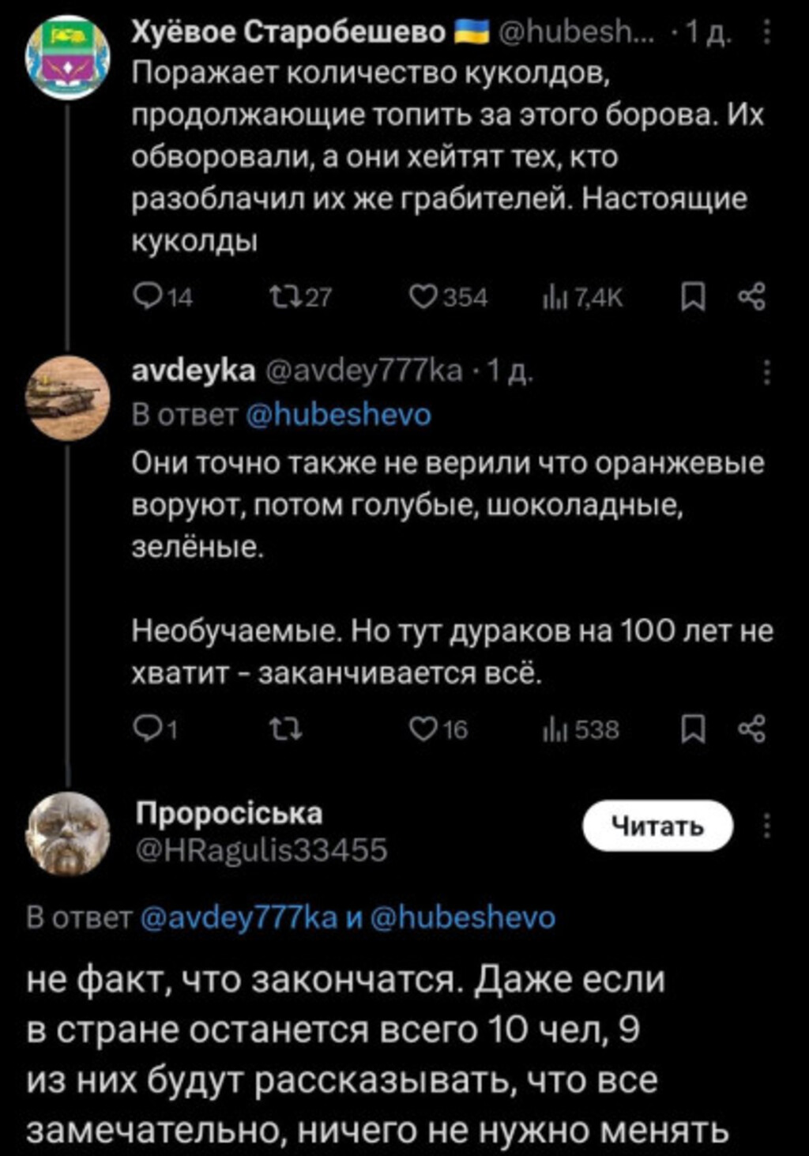Screen dimensions: 809x1156
Task: Open more options for Проросіська's tweet
Action: (766, 827)
